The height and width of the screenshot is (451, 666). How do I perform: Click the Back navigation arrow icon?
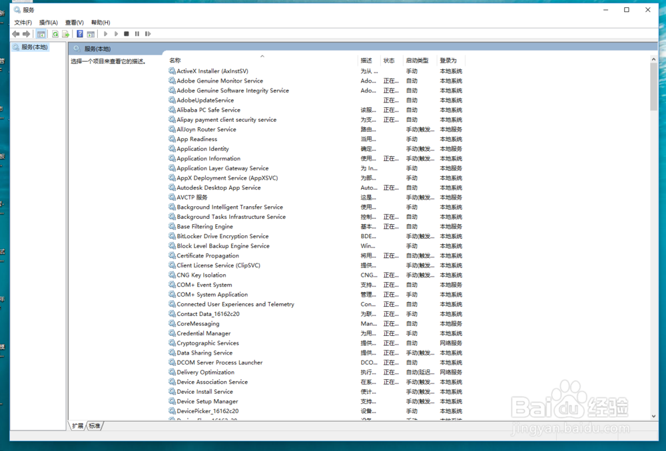[15, 33]
